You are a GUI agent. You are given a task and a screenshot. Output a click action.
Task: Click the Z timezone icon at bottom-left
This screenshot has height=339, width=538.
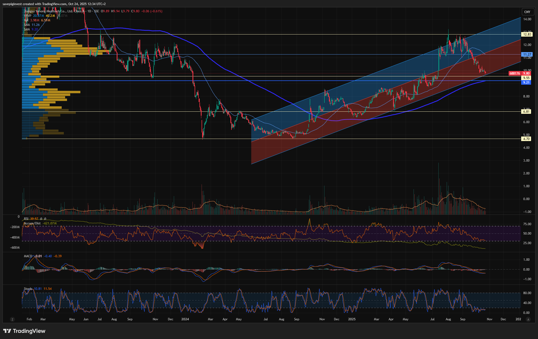pos(12,319)
